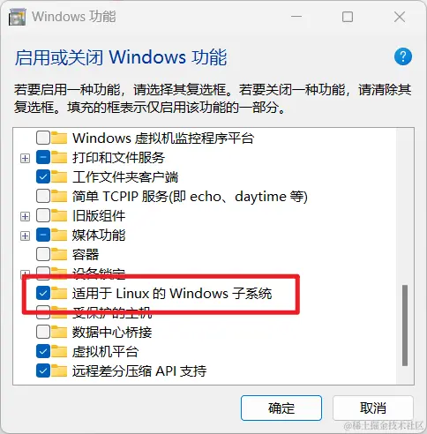The width and height of the screenshot is (427, 434).
Task: Select the 容器 feature label
Action: [x=86, y=255]
